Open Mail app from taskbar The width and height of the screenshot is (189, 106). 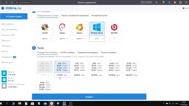(45, 103)
